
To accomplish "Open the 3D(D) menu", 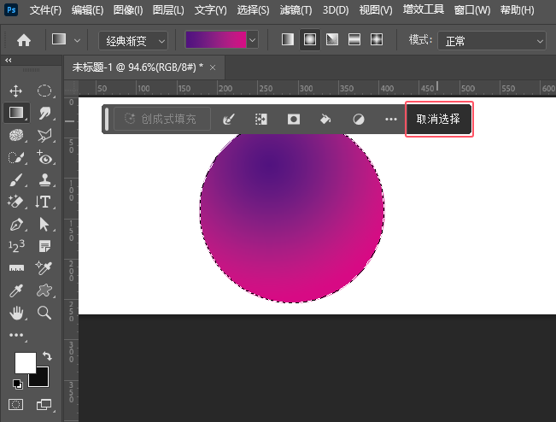I will pos(336,10).
